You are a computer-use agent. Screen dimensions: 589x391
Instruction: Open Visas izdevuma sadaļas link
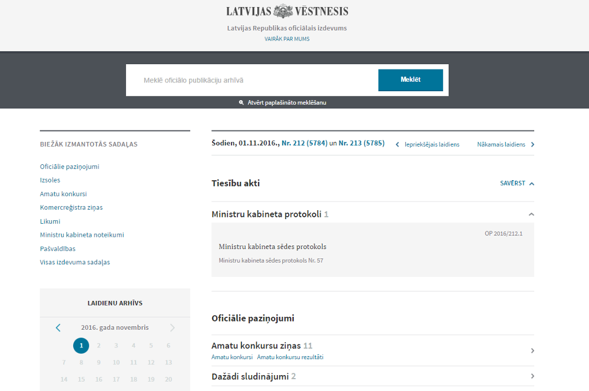75,262
